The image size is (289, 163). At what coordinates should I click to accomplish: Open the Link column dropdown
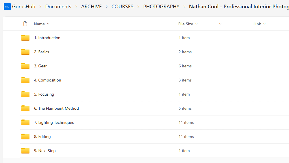tap(259, 24)
